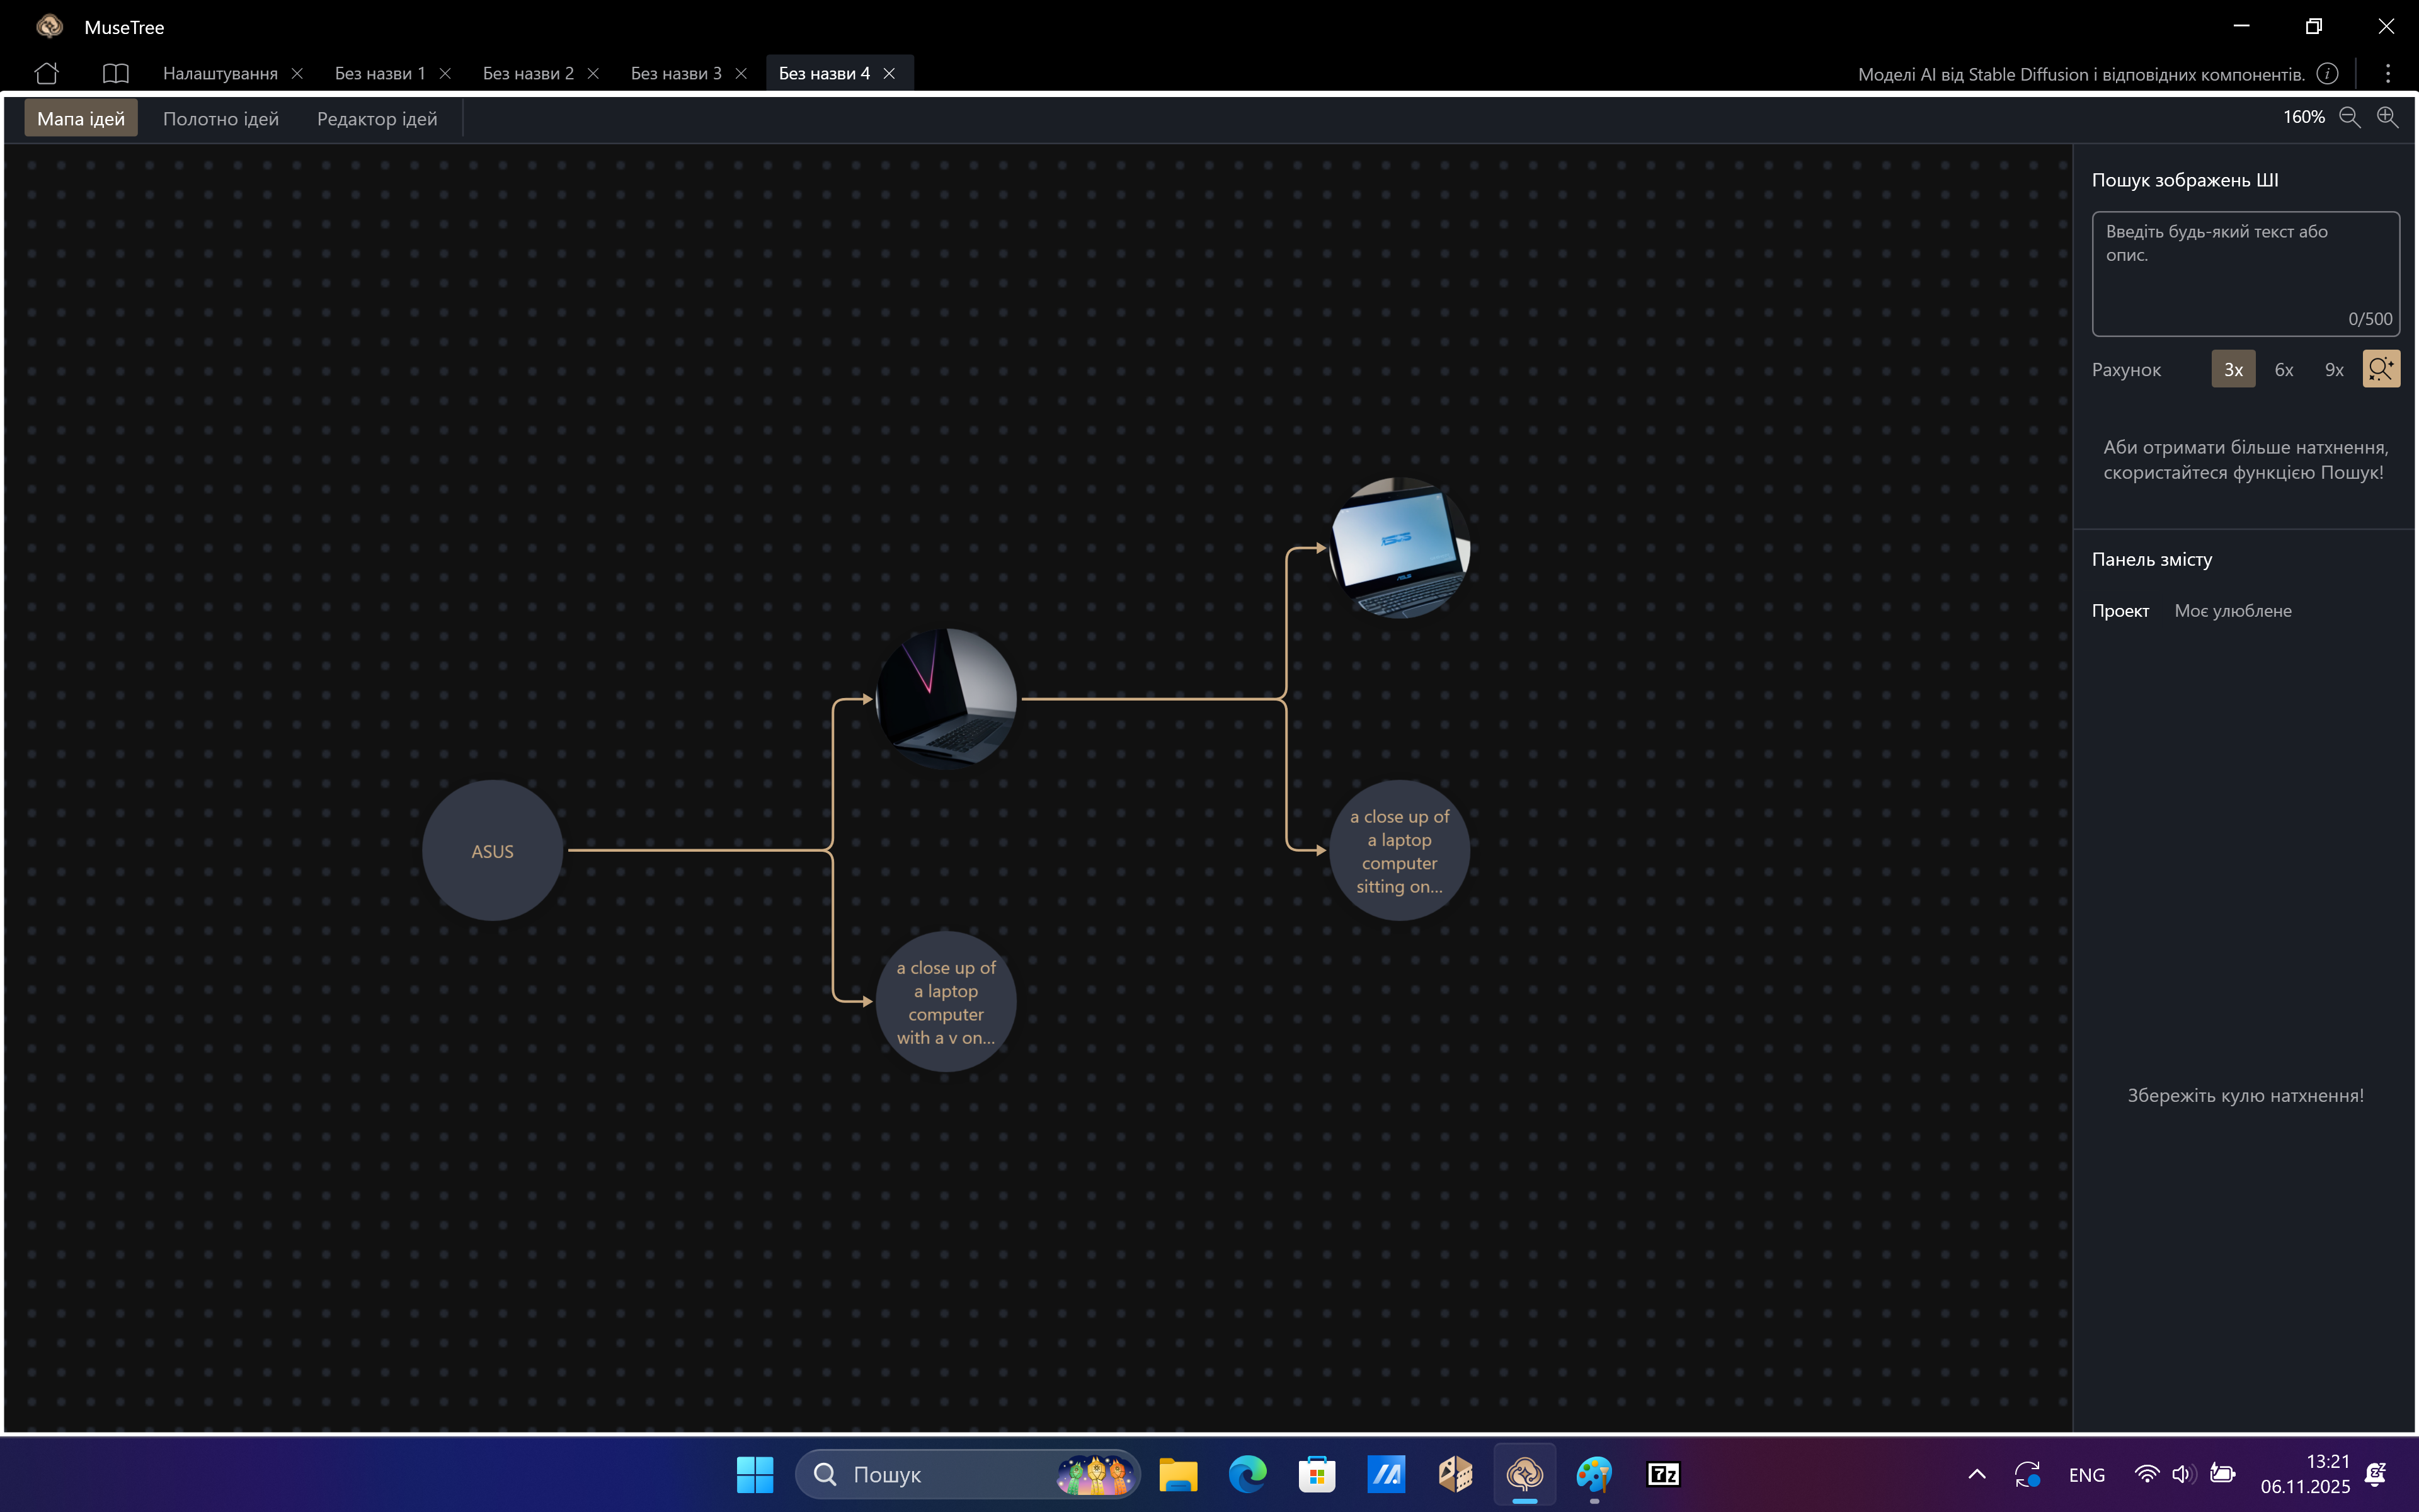Viewport: 2419px width, 1512px height.
Task: Switch to Полотно ідей tab
Action: [x=221, y=119]
